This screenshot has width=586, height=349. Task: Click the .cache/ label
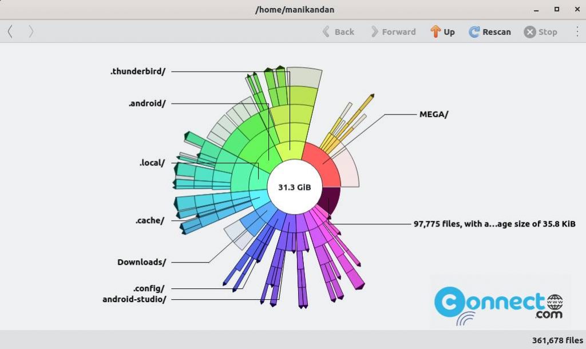149,220
